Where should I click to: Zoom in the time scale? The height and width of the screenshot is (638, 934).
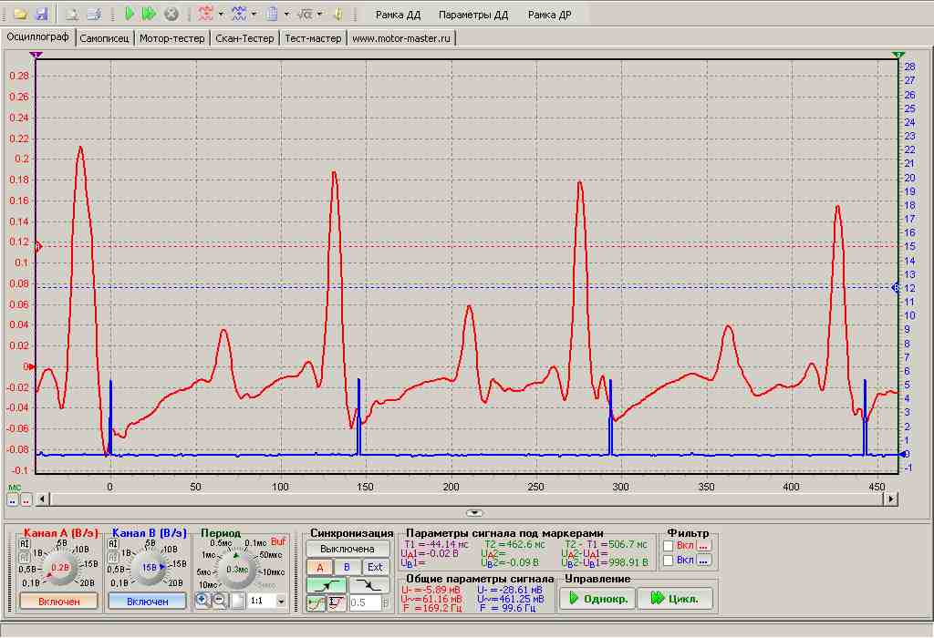[202, 601]
